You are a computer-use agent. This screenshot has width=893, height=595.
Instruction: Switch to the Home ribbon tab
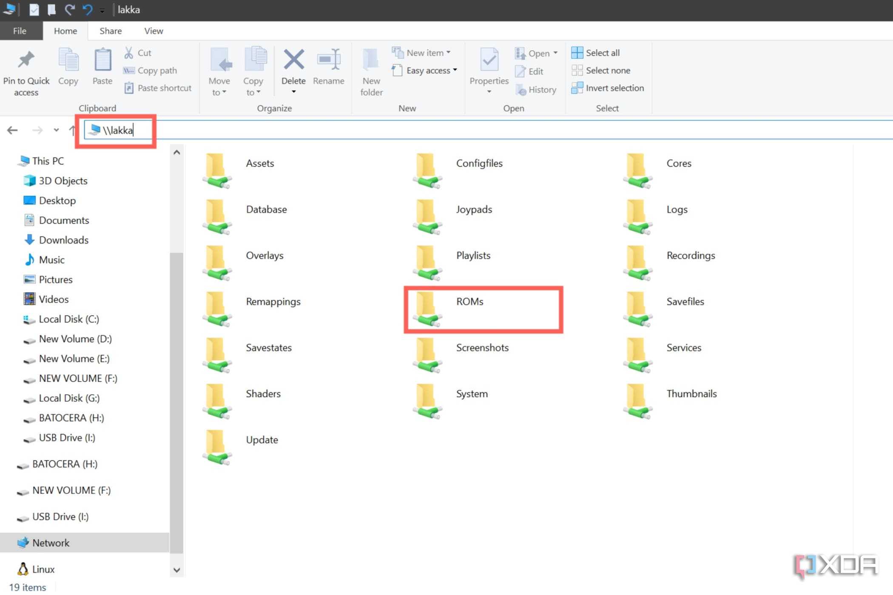click(x=65, y=31)
